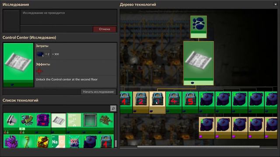Select curved rails technology in list
This screenshot has width=280, height=157.
(27, 123)
